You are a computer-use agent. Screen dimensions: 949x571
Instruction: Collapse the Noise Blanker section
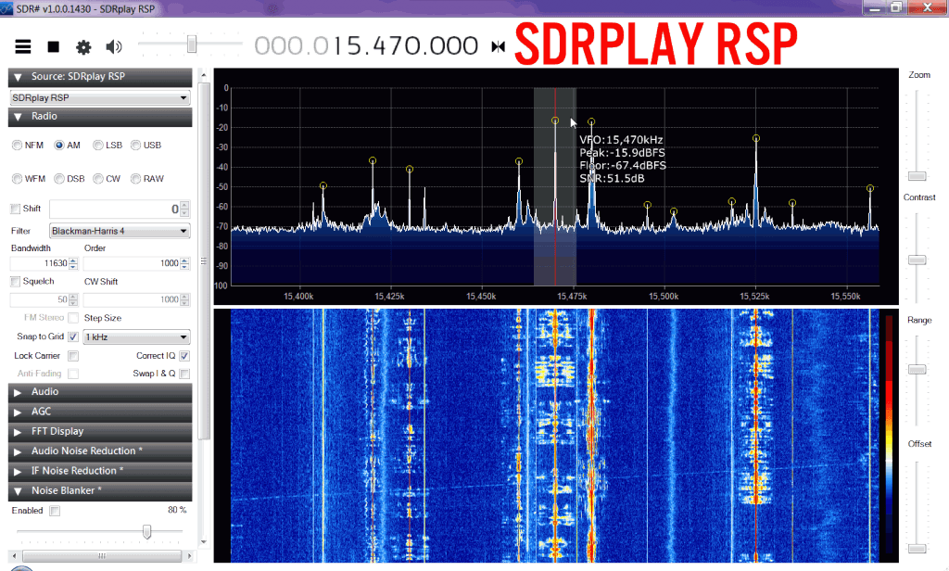[100, 490]
